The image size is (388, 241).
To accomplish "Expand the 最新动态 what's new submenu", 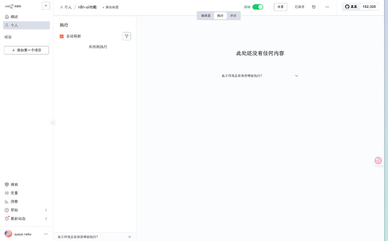I will pyautogui.click(x=26, y=219).
